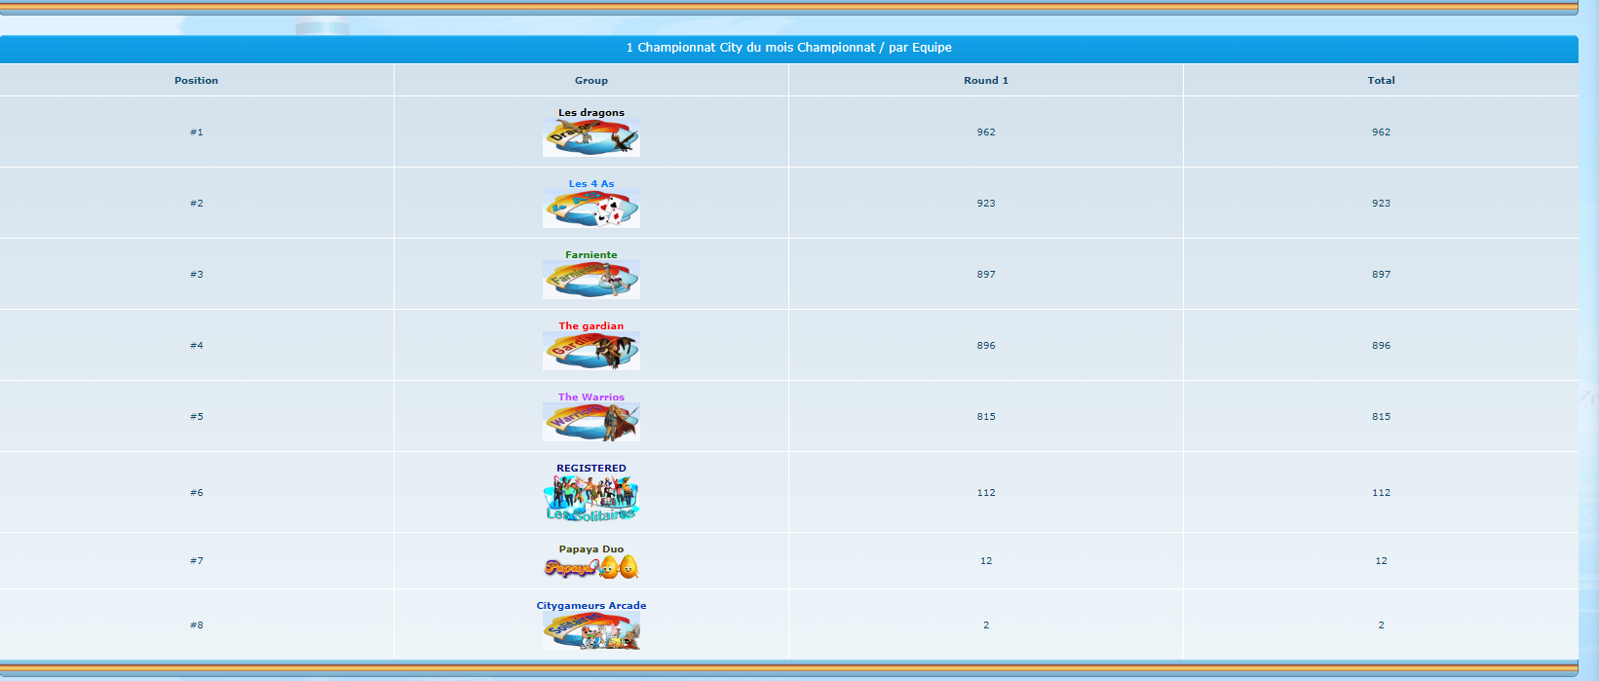Open the Les Solitaires group image
Screen dimensions: 1599x681
pos(590,500)
